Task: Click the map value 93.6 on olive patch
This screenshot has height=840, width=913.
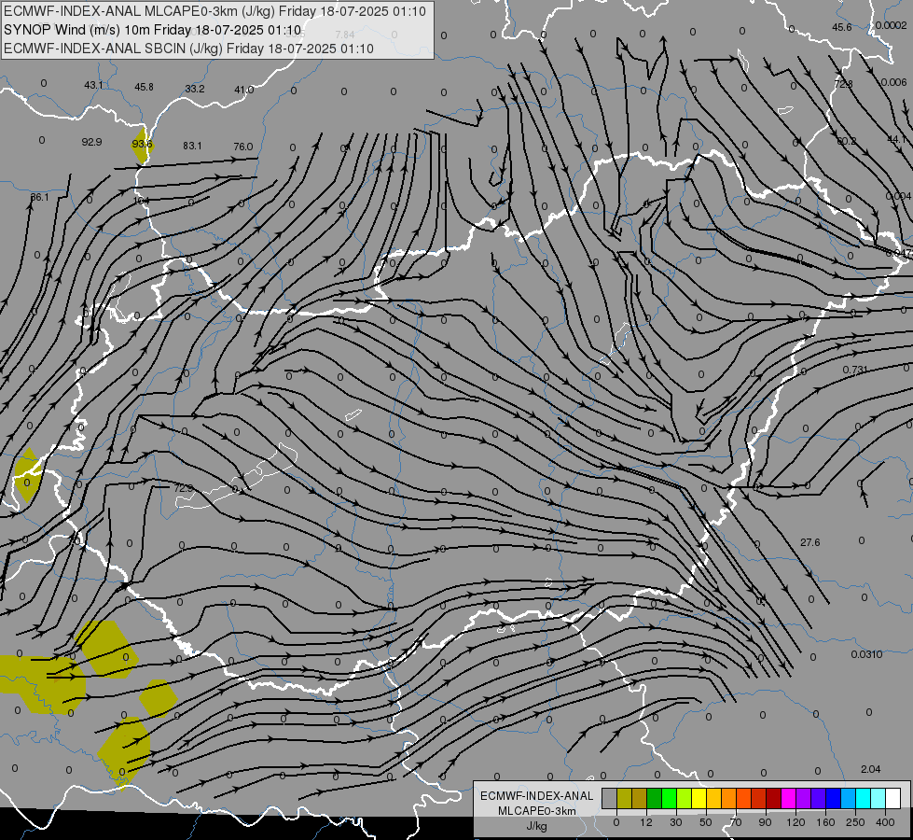Action: (x=142, y=144)
